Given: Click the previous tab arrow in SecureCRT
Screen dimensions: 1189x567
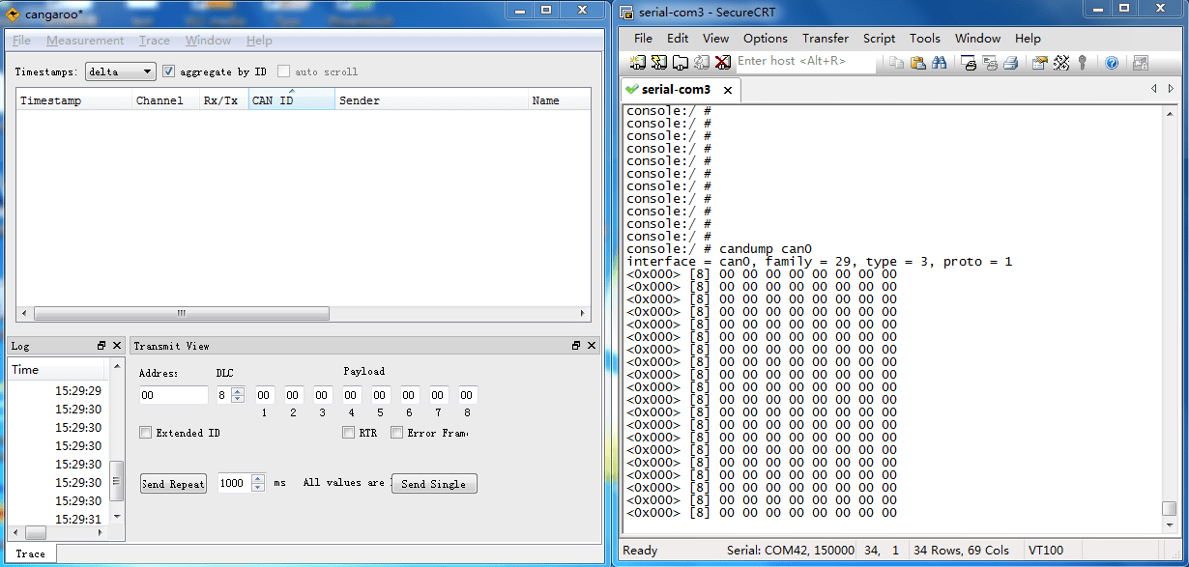Looking at the screenshot, I should click(1154, 89).
